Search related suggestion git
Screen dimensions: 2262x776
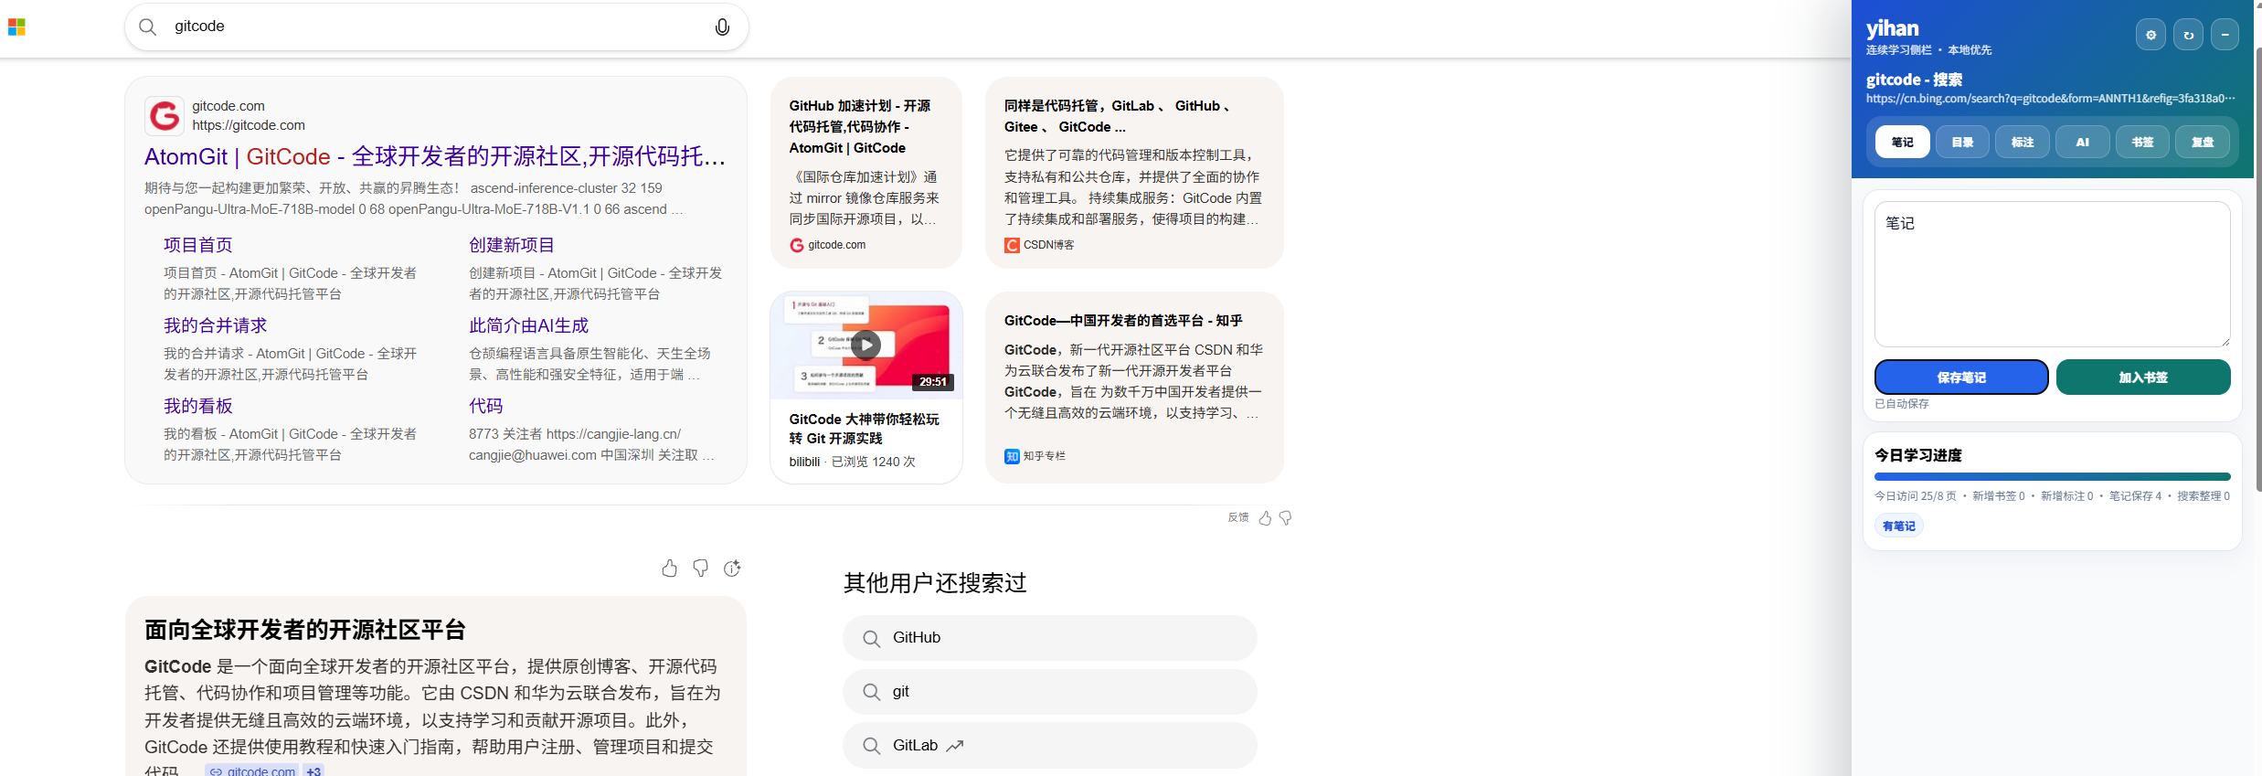[1049, 692]
